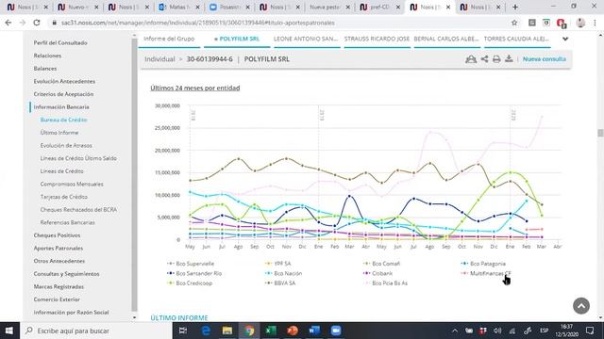Collapse Información Bancaria sidebar section
This screenshot has height=339, width=604.
coord(61,106)
